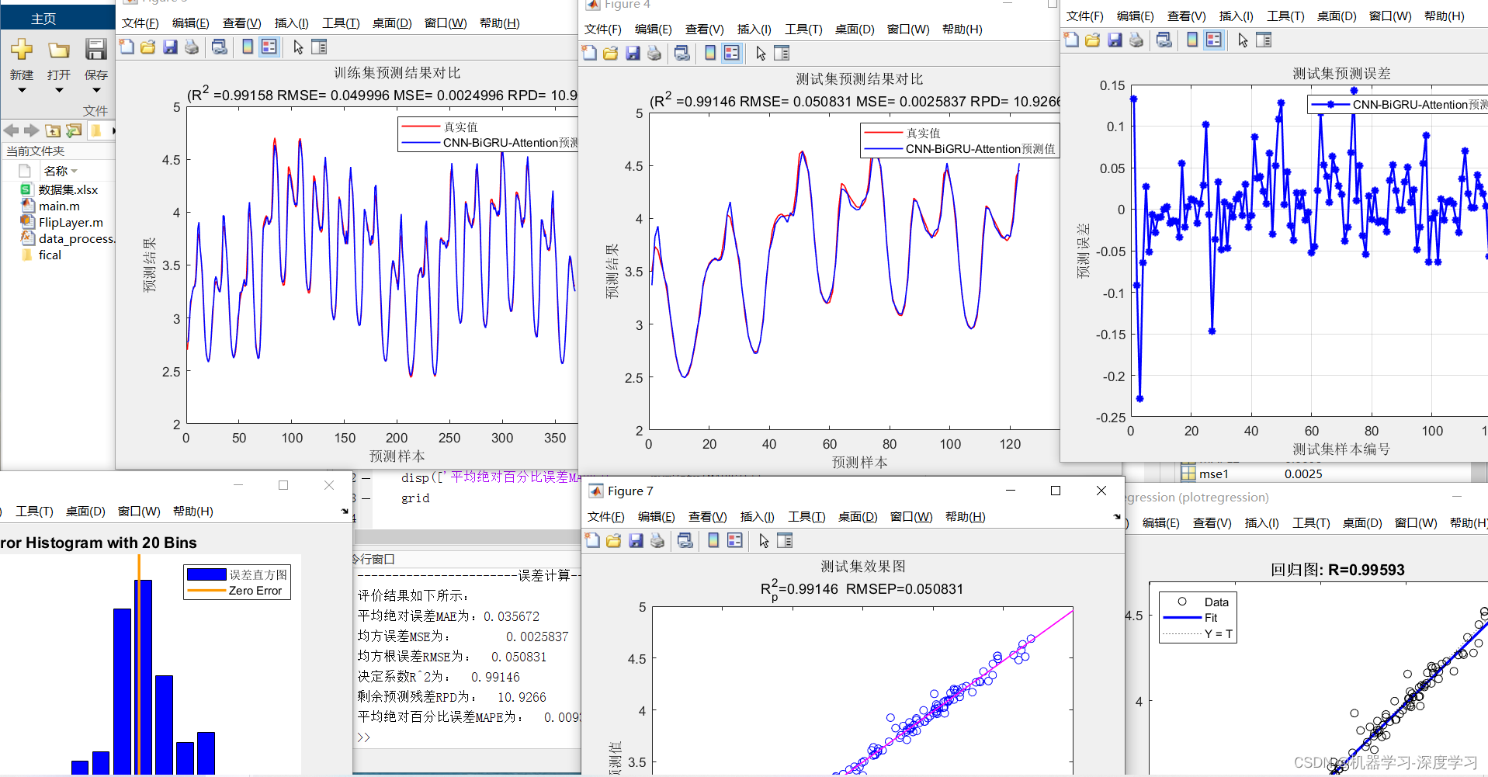
Task: Open Property Inspector in Figure 4 toolbar
Action: pyautogui.click(x=782, y=53)
